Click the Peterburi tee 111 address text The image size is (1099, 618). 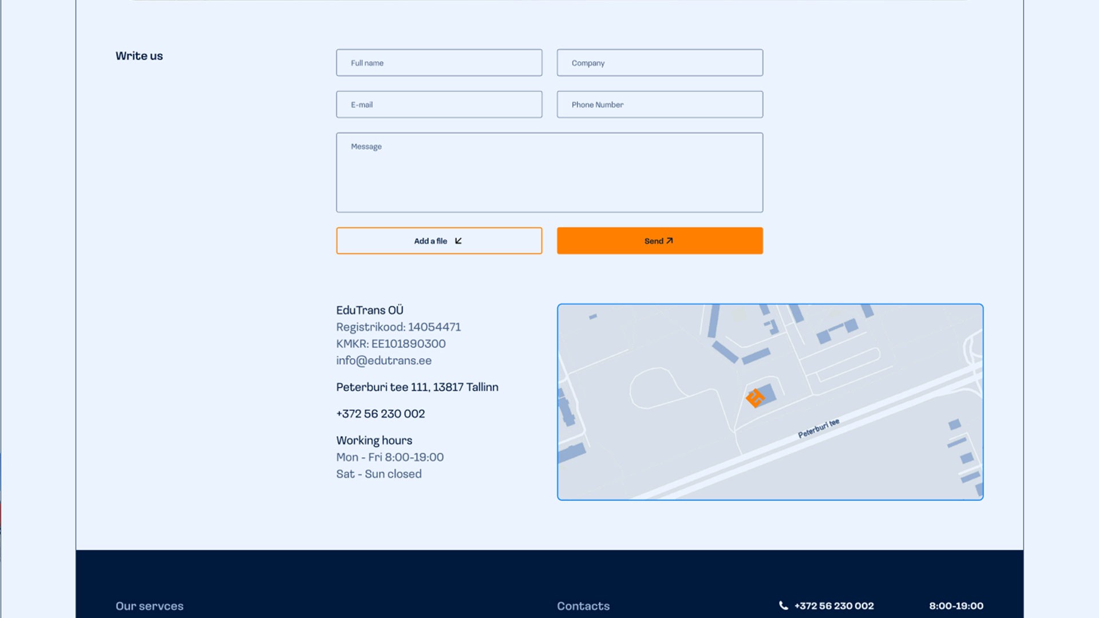click(417, 387)
